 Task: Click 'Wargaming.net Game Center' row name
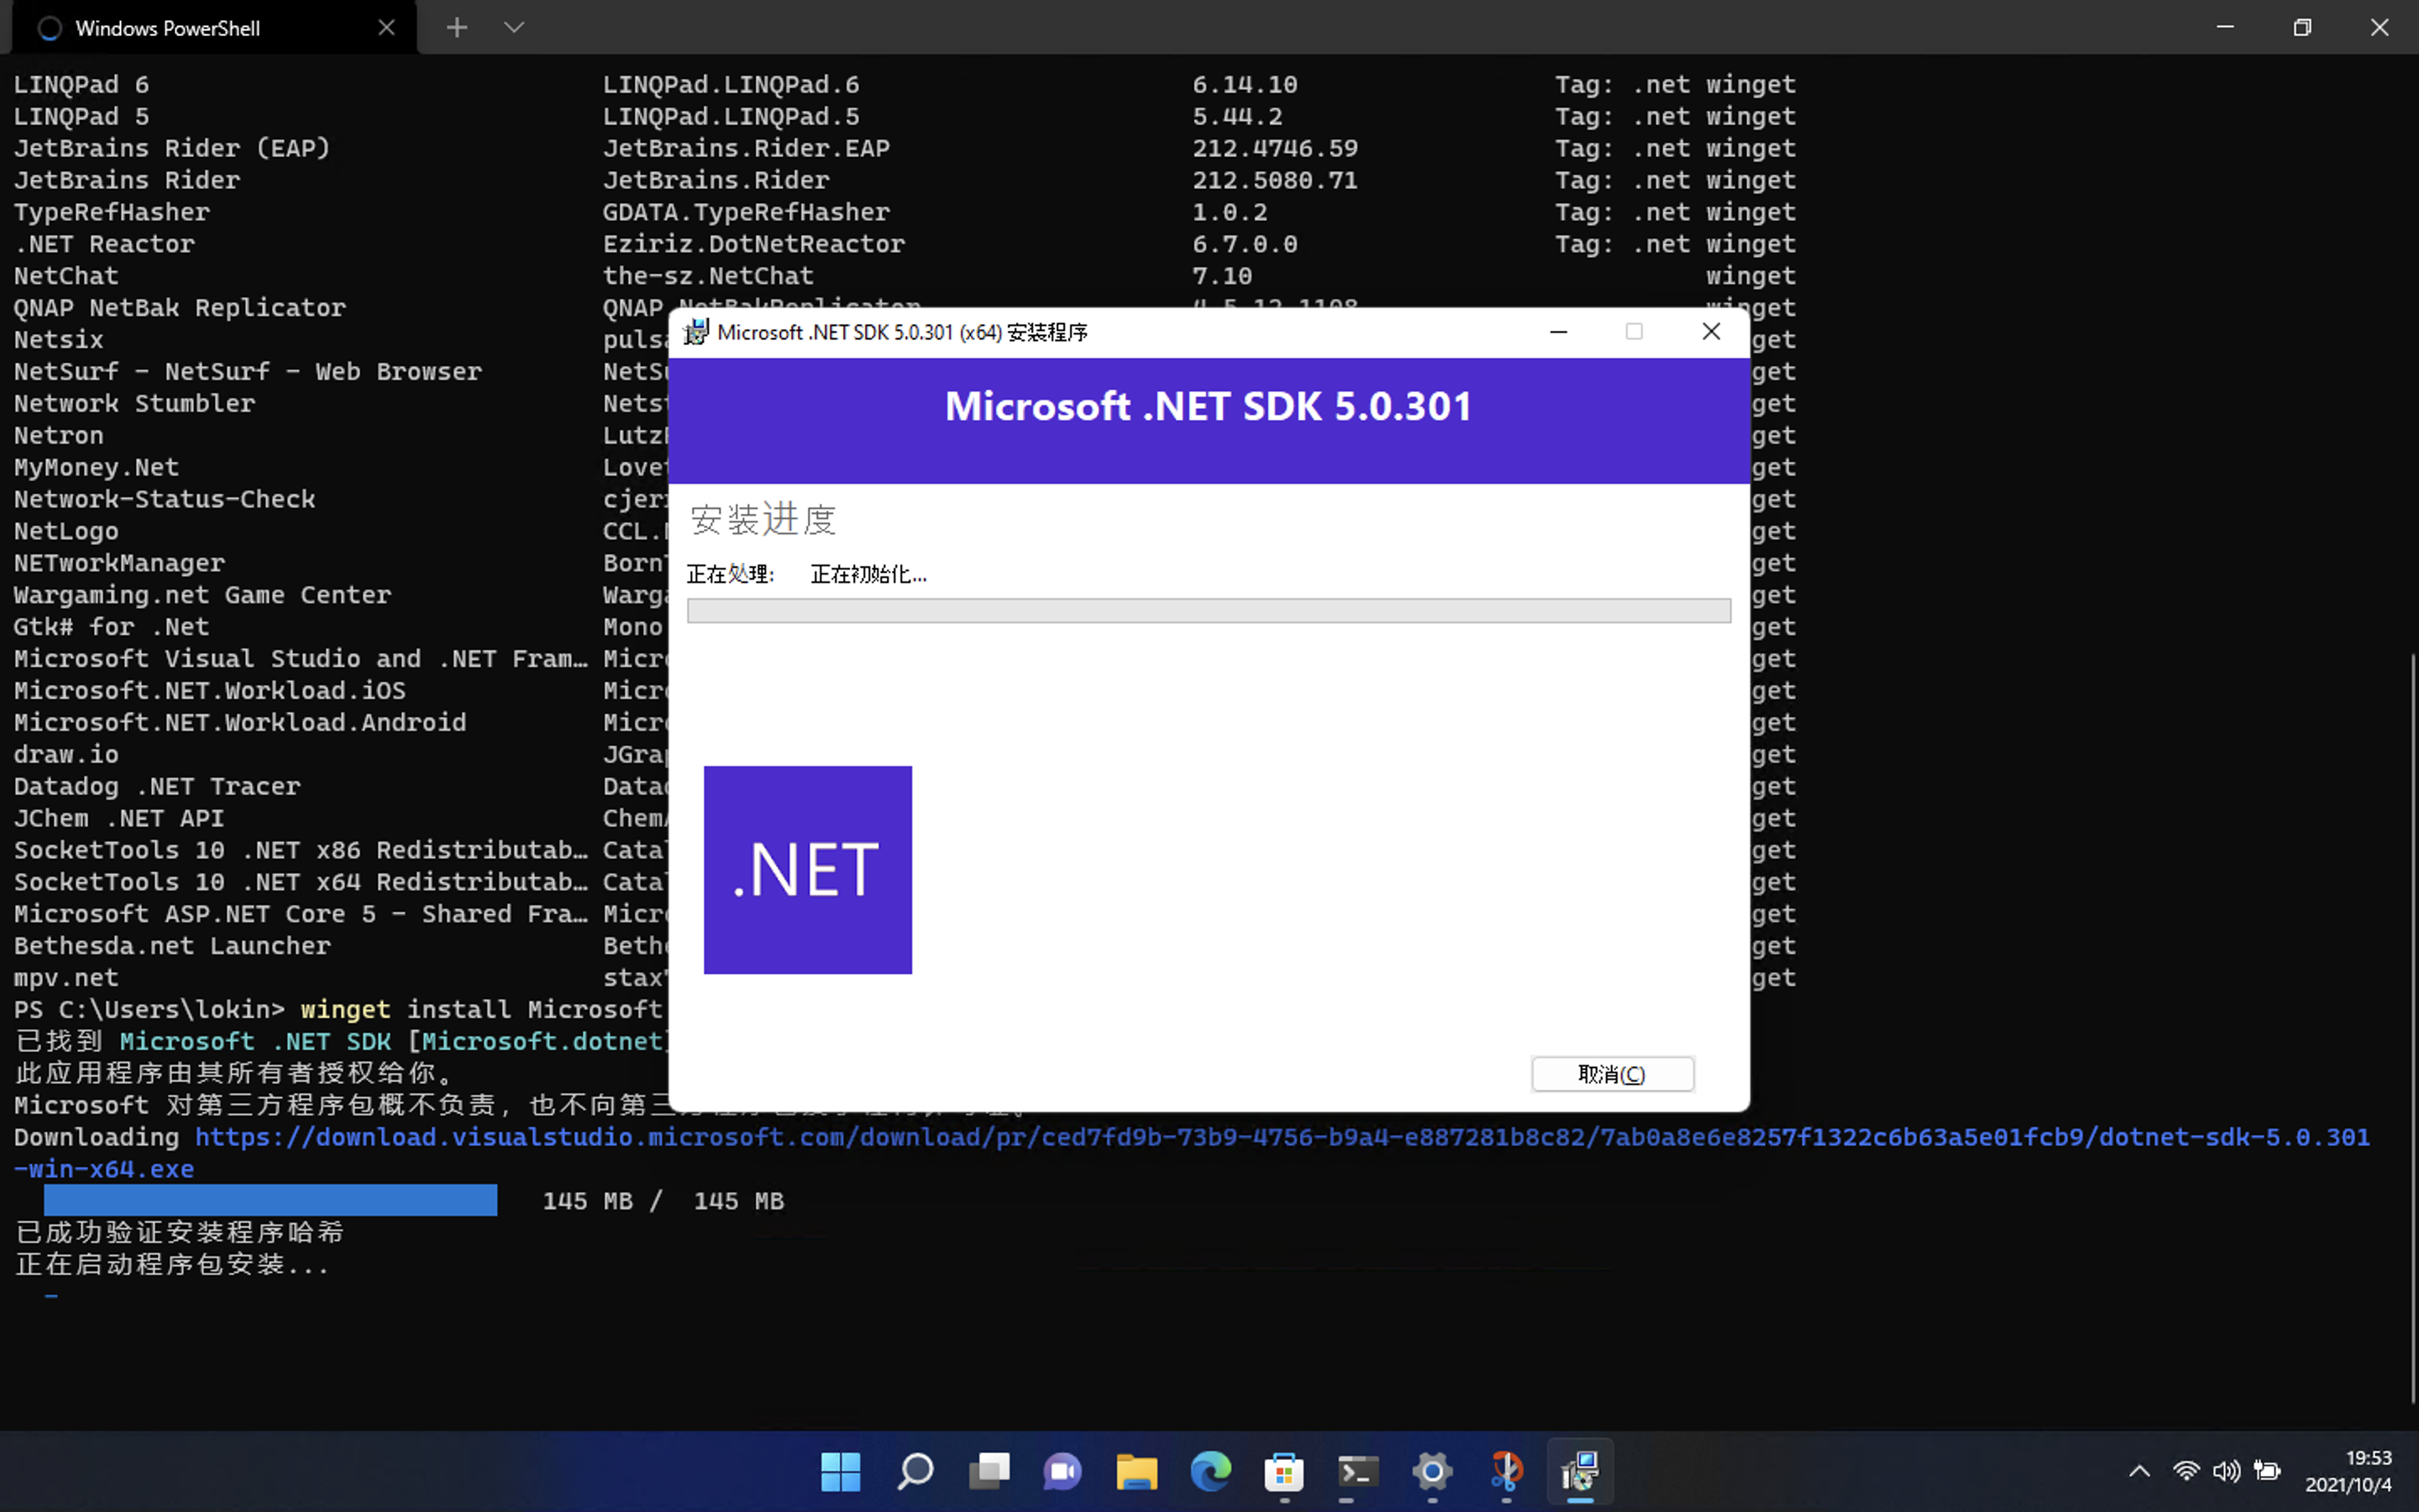tap(203, 595)
